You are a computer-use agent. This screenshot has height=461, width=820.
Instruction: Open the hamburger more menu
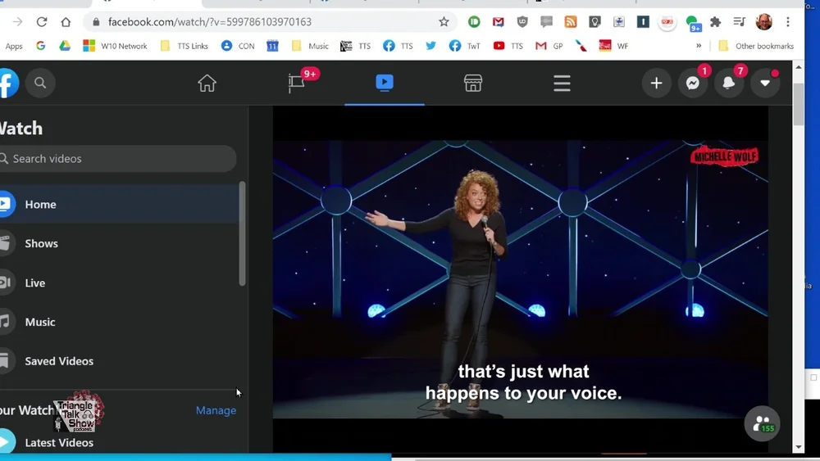tap(563, 83)
